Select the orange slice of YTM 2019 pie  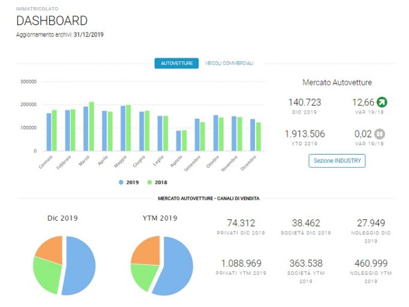[x=148, y=252]
